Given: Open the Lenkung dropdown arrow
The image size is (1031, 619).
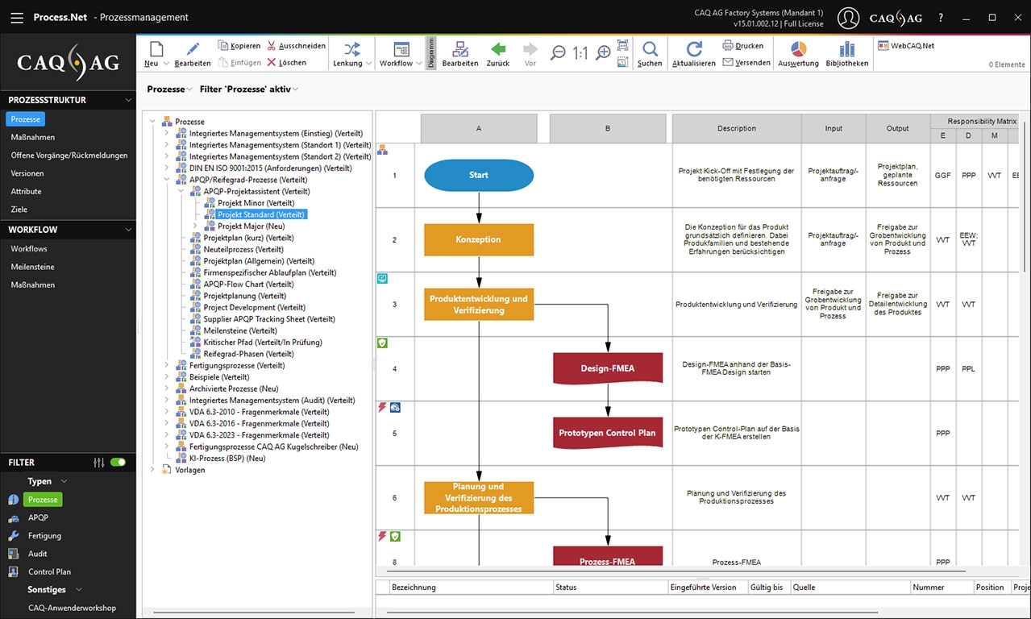Looking at the screenshot, I should pos(368,63).
